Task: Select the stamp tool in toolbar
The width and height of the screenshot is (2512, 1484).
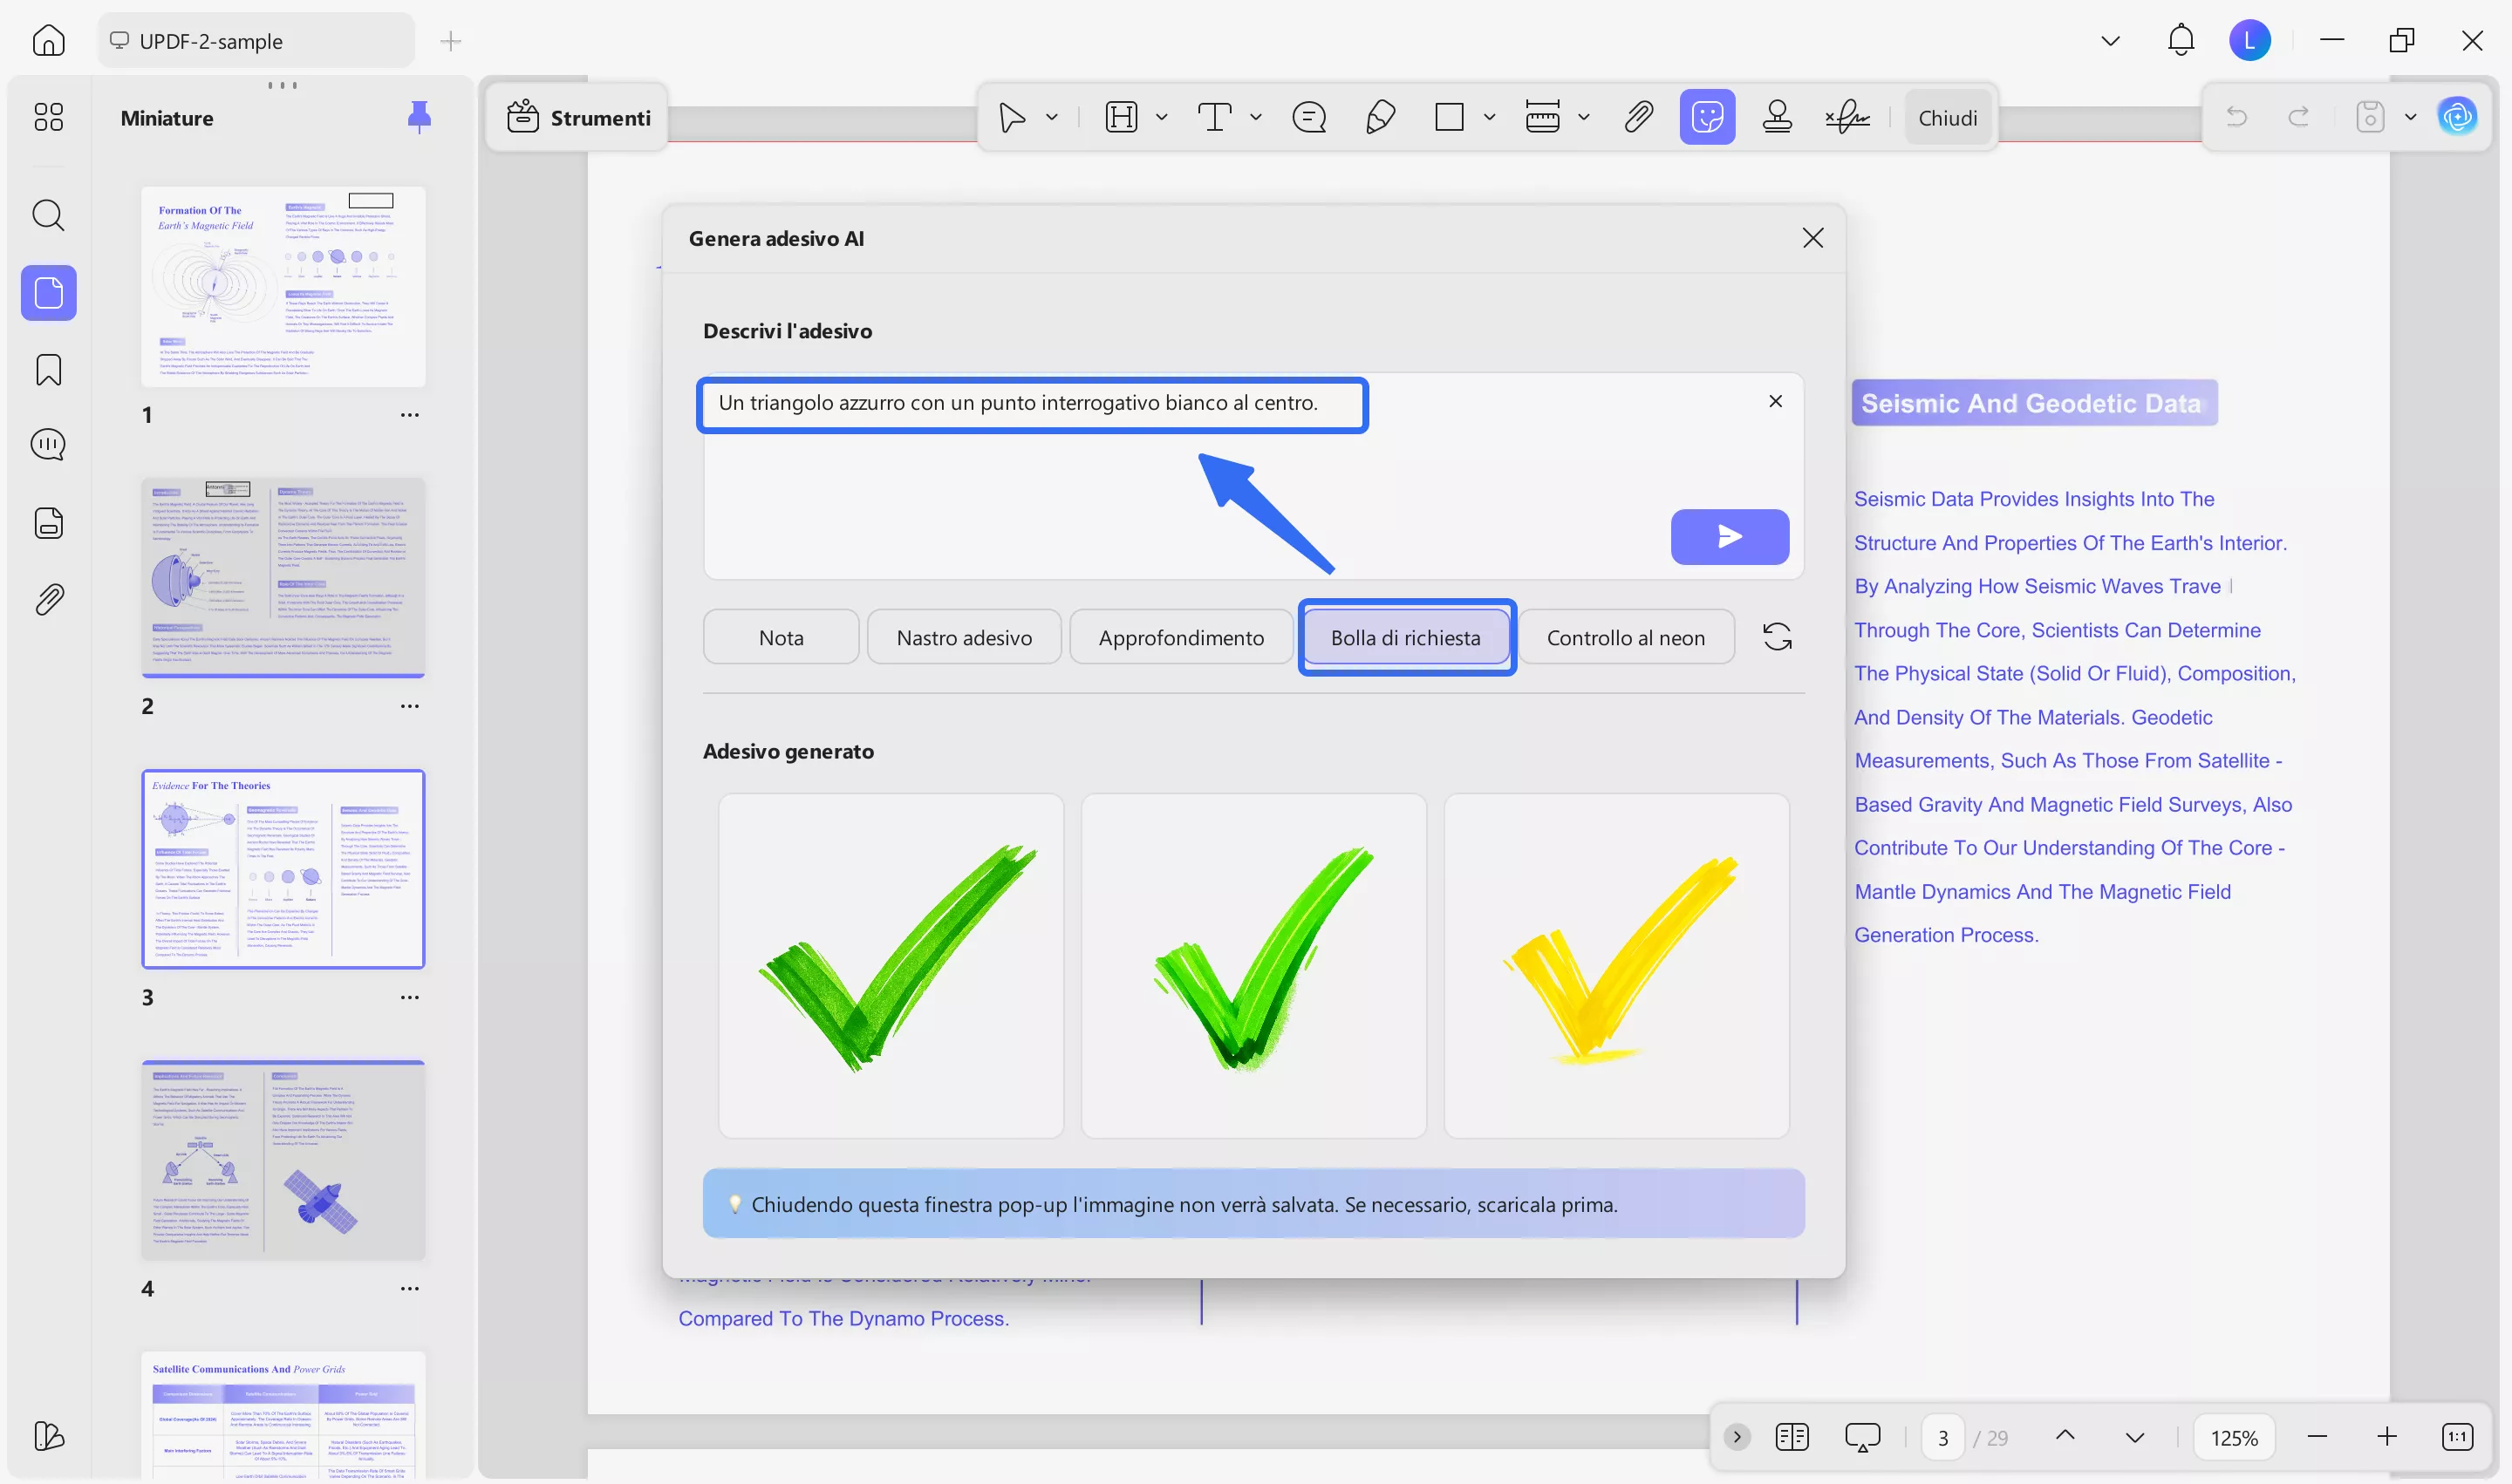Action: (x=1777, y=117)
